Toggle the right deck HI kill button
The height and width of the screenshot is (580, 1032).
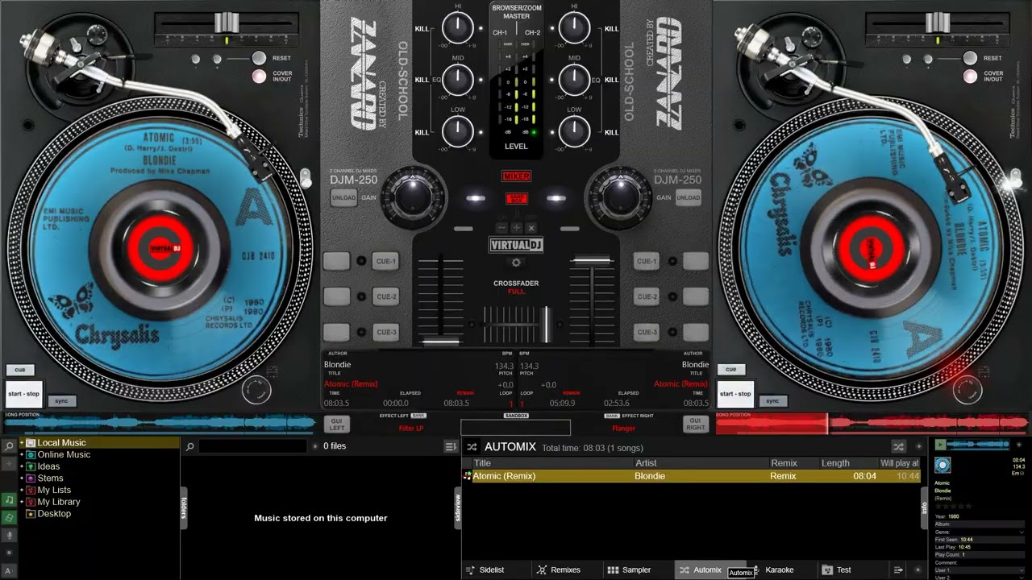(x=611, y=29)
